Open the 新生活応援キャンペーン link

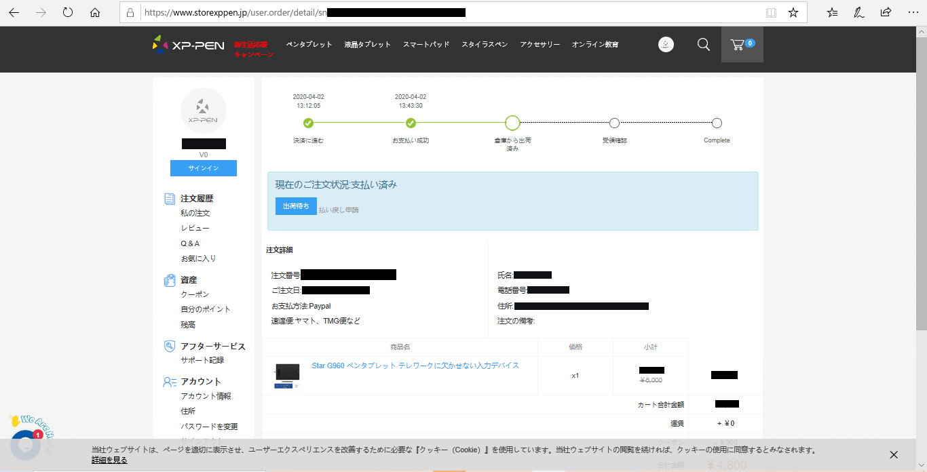pos(254,49)
